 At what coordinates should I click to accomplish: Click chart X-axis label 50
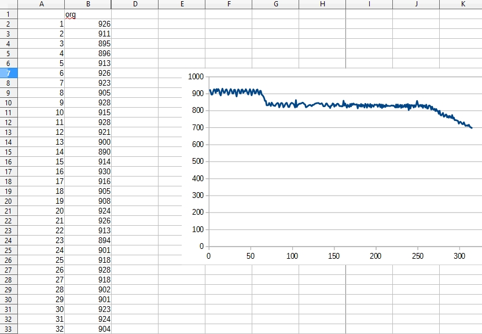(x=251, y=256)
